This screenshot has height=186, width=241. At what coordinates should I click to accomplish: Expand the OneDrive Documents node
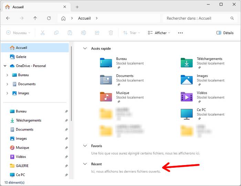point(7,84)
